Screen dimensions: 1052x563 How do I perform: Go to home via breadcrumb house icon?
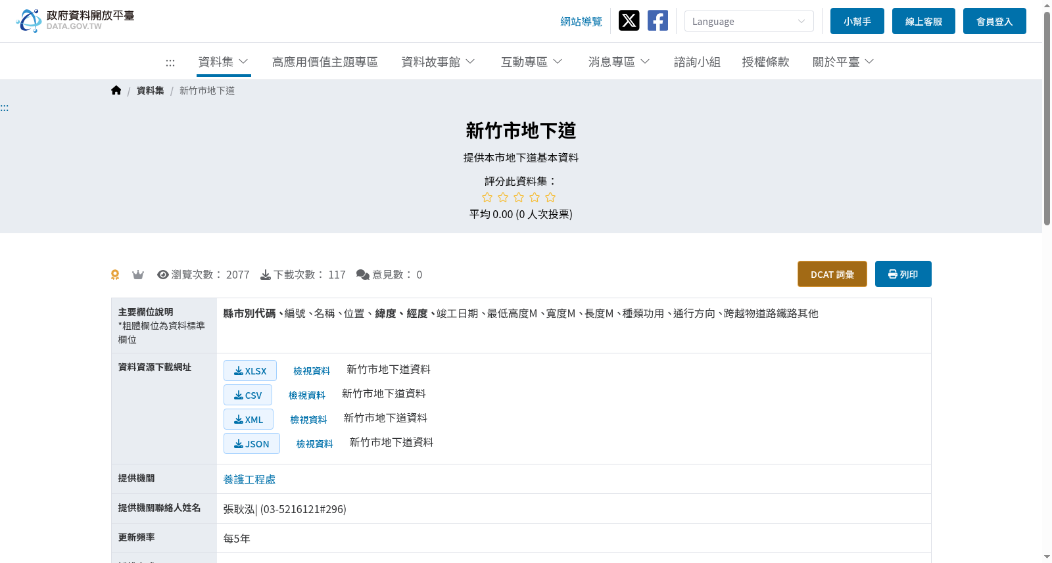[x=116, y=91]
